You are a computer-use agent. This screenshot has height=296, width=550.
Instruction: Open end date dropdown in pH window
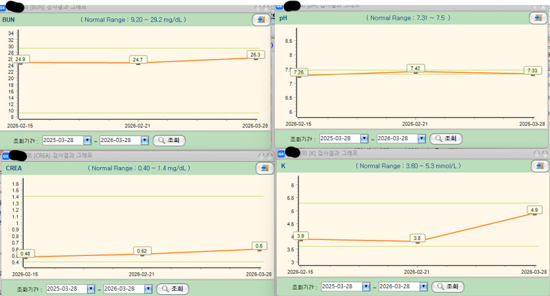(x=422, y=138)
